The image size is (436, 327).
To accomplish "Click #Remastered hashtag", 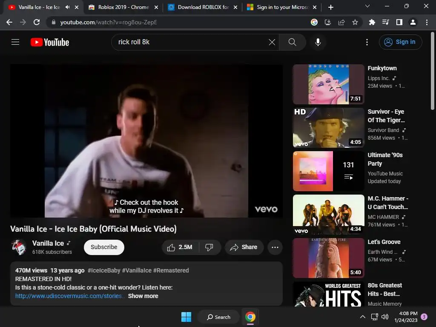I will tap(171, 270).
